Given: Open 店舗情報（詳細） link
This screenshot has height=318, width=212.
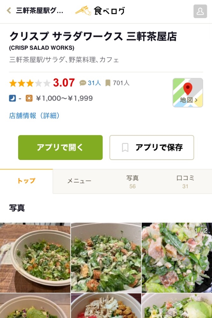Looking at the screenshot, I should (34, 116).
